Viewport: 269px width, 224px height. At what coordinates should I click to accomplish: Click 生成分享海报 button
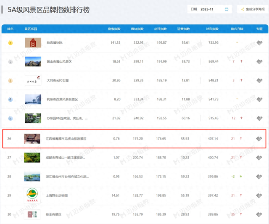pos(253,9)
